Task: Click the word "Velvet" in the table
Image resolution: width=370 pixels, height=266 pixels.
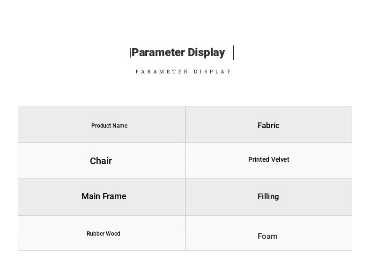Action: pos(280,159)
